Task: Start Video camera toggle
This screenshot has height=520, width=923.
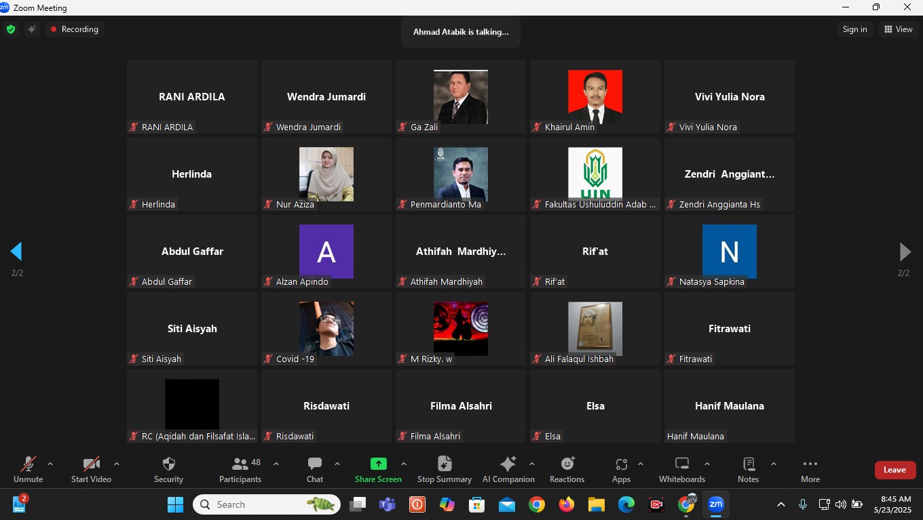Action: (x=91, y=469)
